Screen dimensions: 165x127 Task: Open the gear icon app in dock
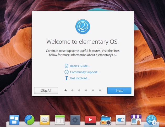click(x=75, y=120)
